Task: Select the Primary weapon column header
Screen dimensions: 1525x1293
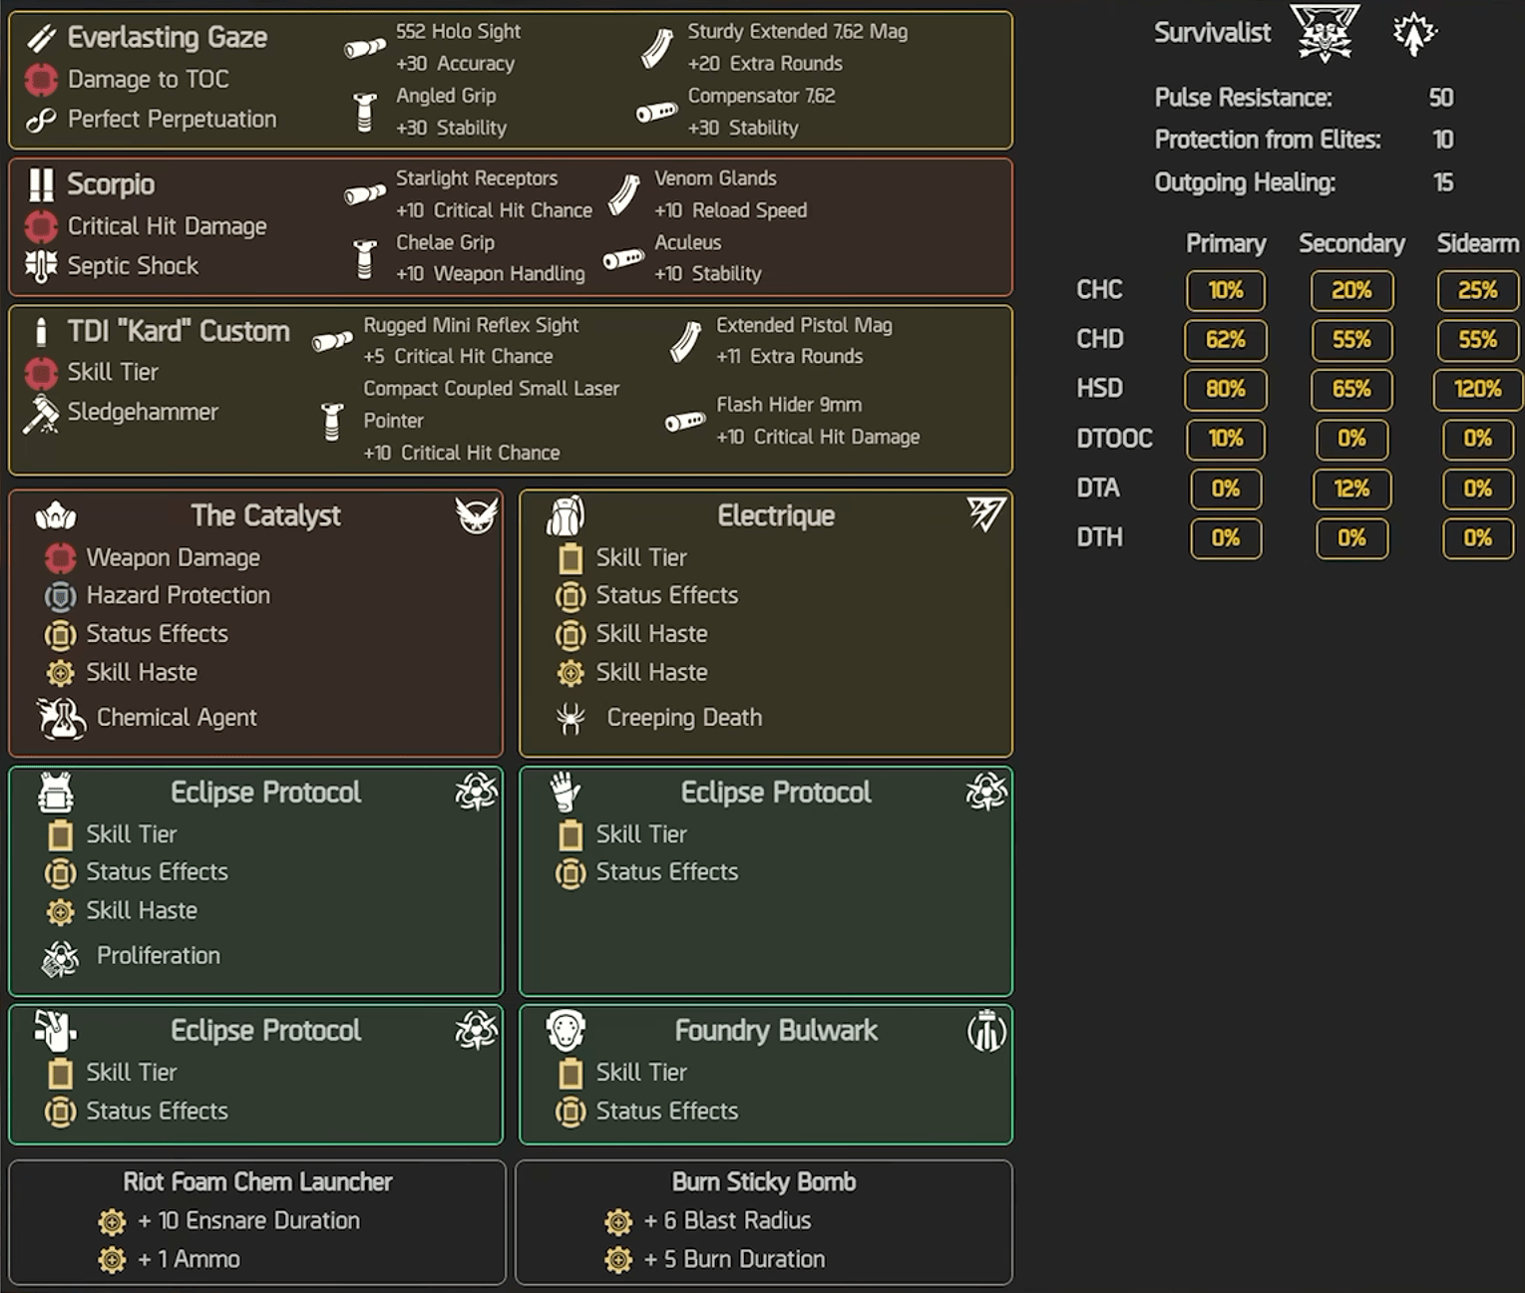Action: click(1226, 243)
